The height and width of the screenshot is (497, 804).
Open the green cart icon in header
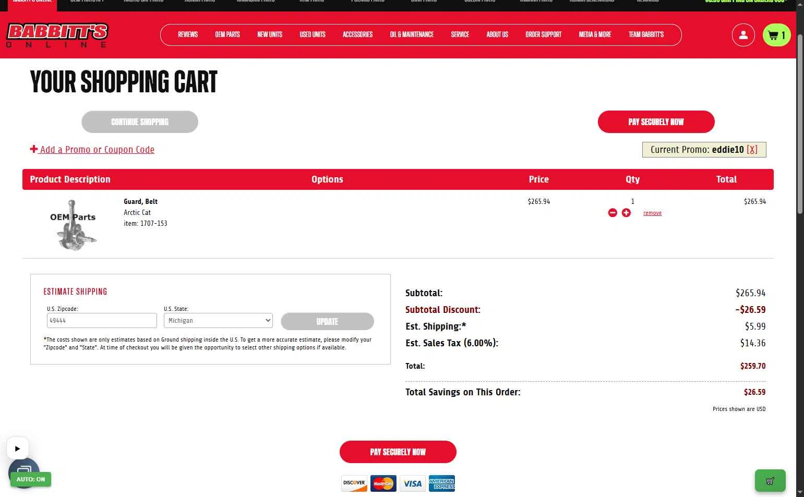point(777,35)
